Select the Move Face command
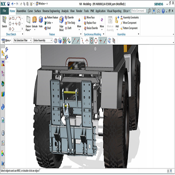The image size is (175, 175). coord(89,17)
